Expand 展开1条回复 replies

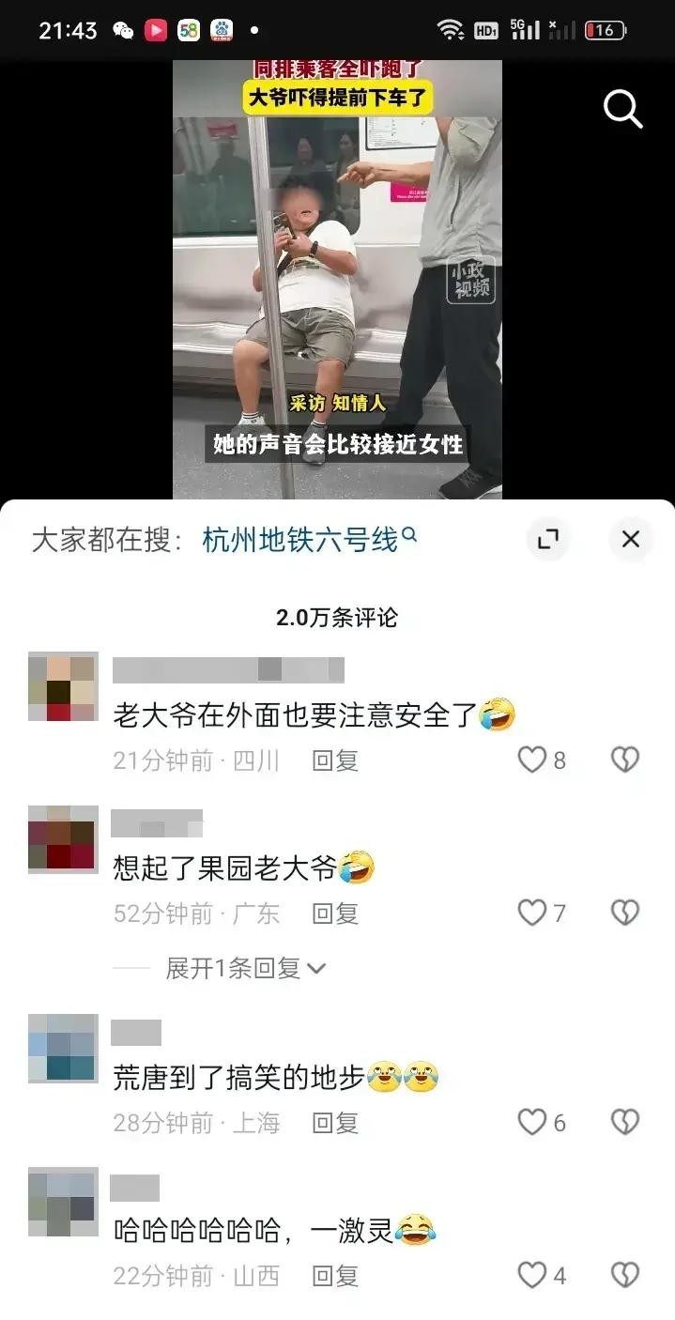pos(246,968)
